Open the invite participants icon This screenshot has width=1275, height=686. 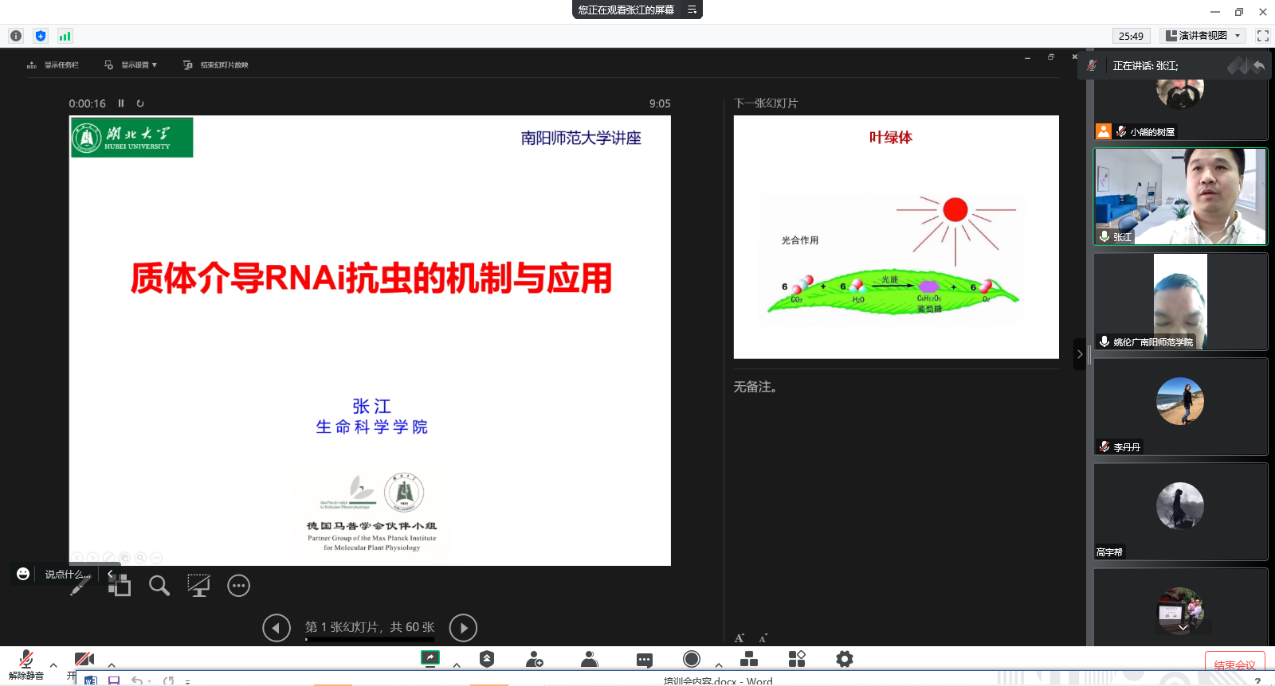click(x=535, y=659)
